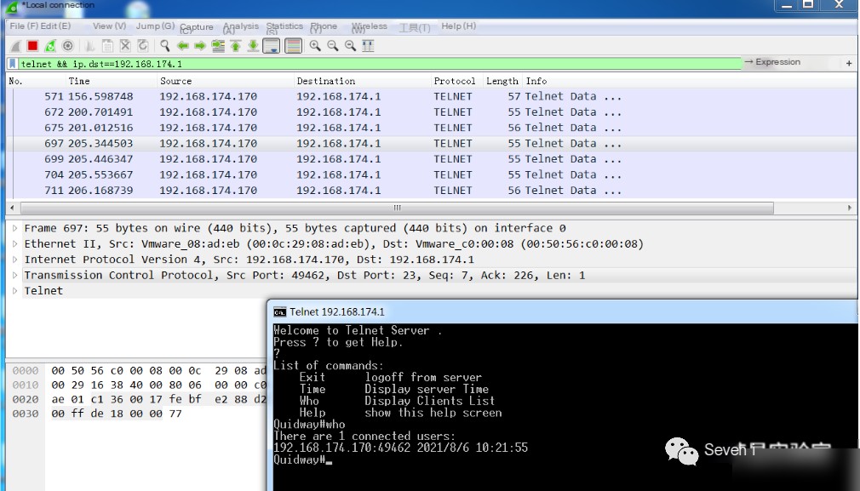Expand Internet Protocol Version 4 row
Screen dimensions: 860x491
coord(14,260)
